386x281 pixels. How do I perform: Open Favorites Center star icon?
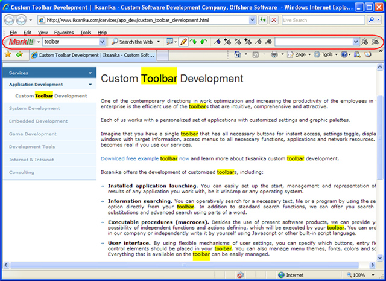tap(8, 54)
